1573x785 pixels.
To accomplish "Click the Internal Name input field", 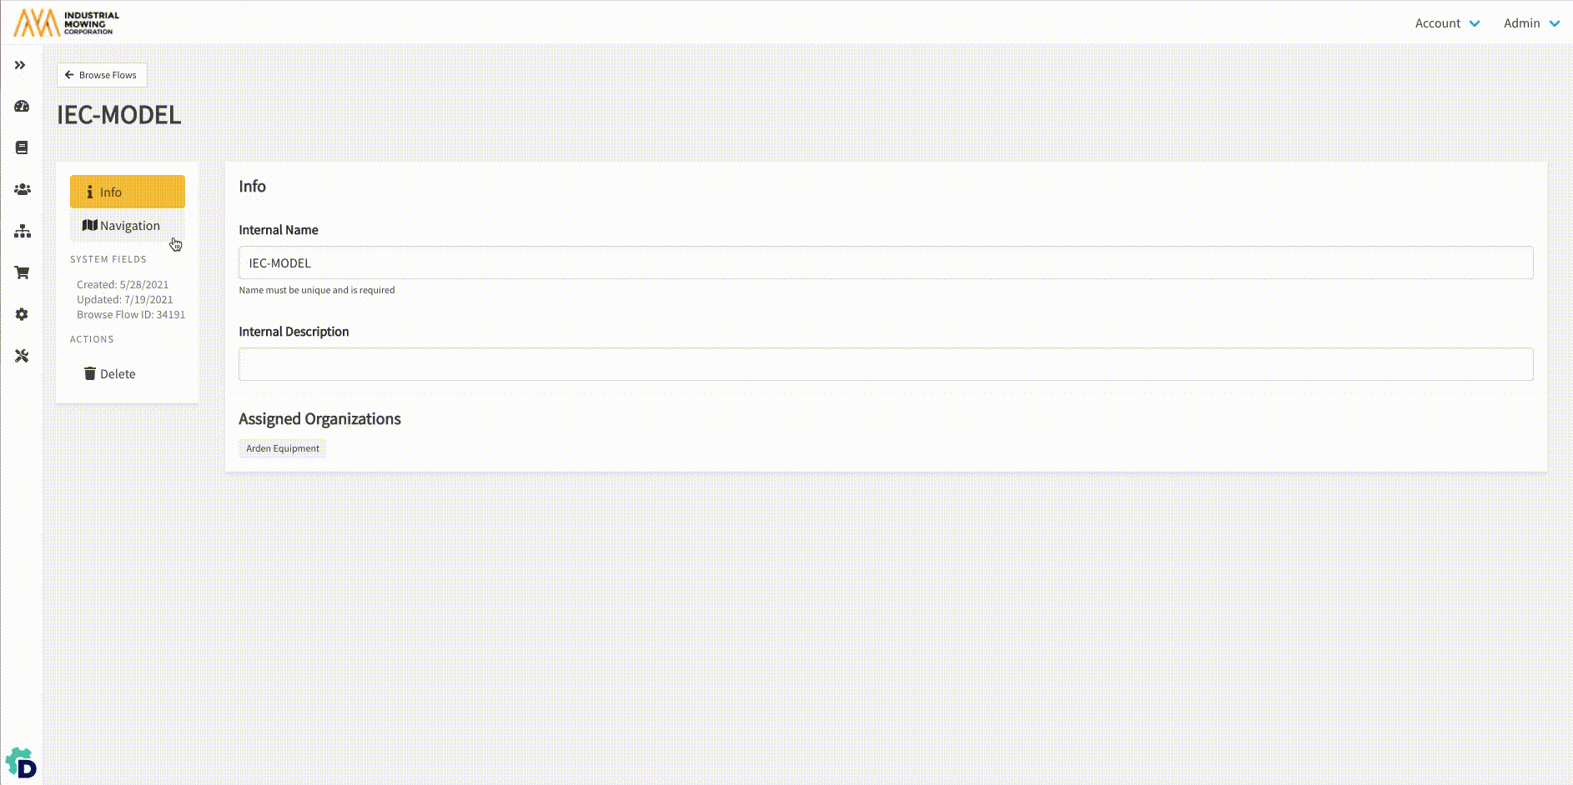I will point(885,263).
